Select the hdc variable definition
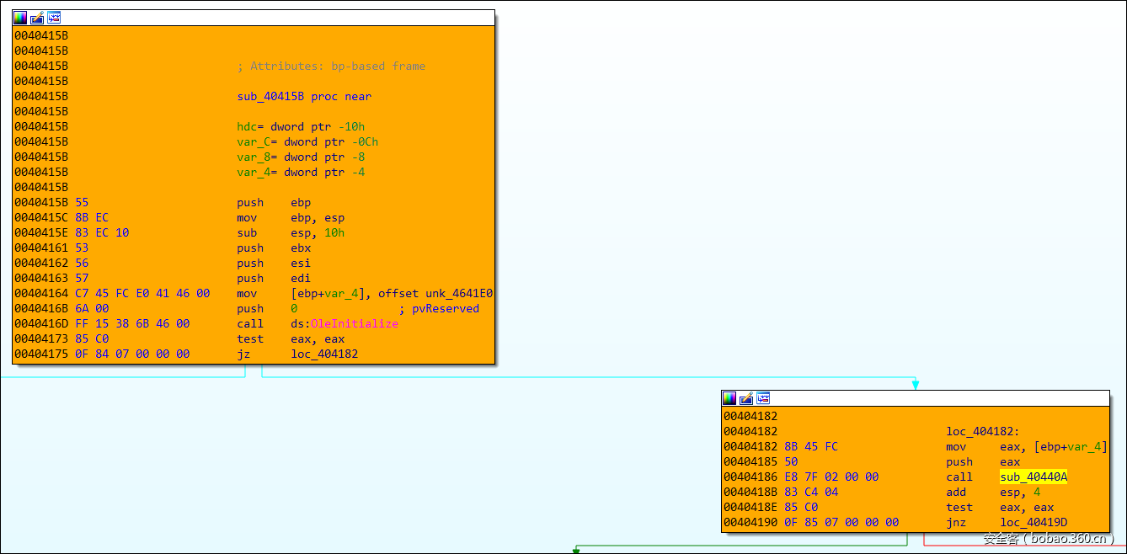Viewport: 1127px width, 554px height. (x=248, y=127)
